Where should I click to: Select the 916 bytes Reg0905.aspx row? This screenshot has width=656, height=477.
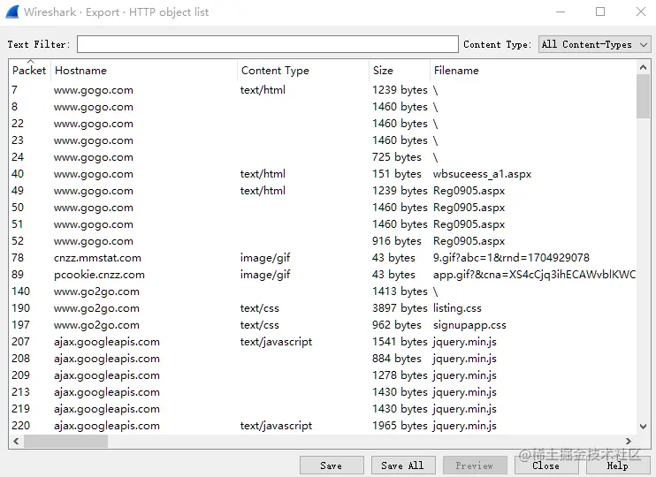[x=322, y=241]
